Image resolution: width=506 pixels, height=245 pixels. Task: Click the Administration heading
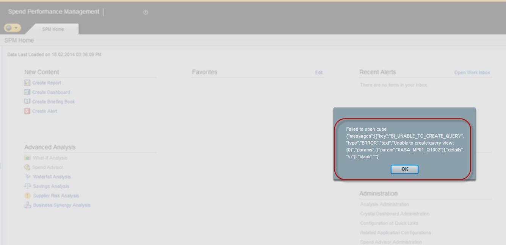click(x=379, y=193)
